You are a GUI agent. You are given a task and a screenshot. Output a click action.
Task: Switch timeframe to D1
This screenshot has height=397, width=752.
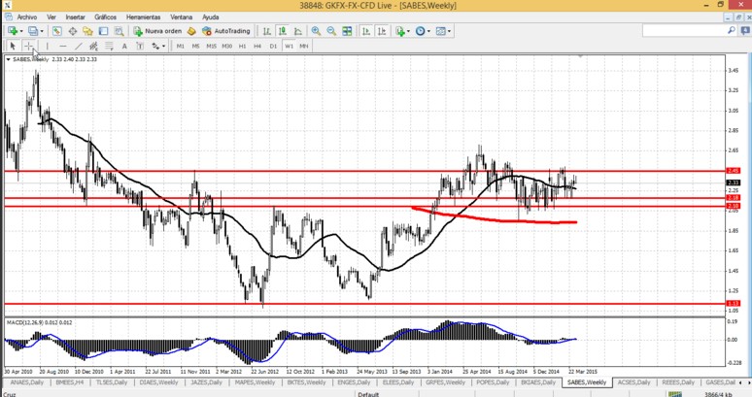273,46
